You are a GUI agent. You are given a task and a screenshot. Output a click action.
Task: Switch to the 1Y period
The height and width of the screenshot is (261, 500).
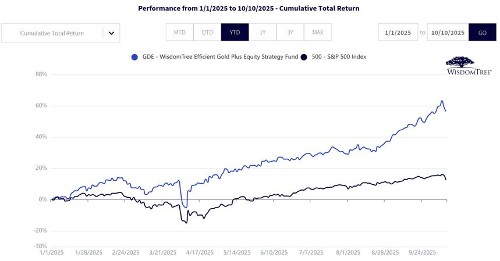(x=263, y=32)
